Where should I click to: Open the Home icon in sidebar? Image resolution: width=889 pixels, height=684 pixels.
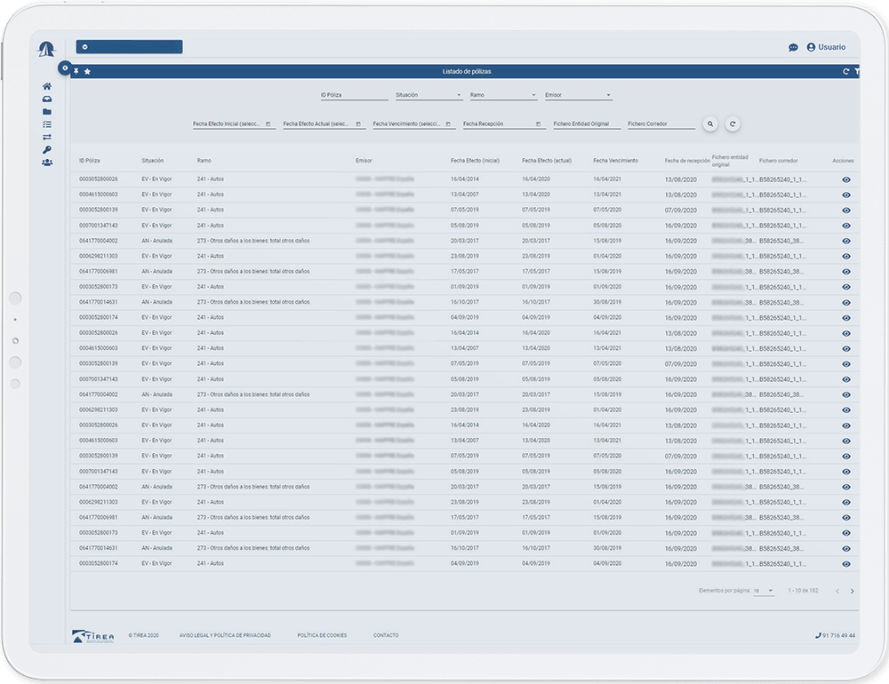pos(47,86)
